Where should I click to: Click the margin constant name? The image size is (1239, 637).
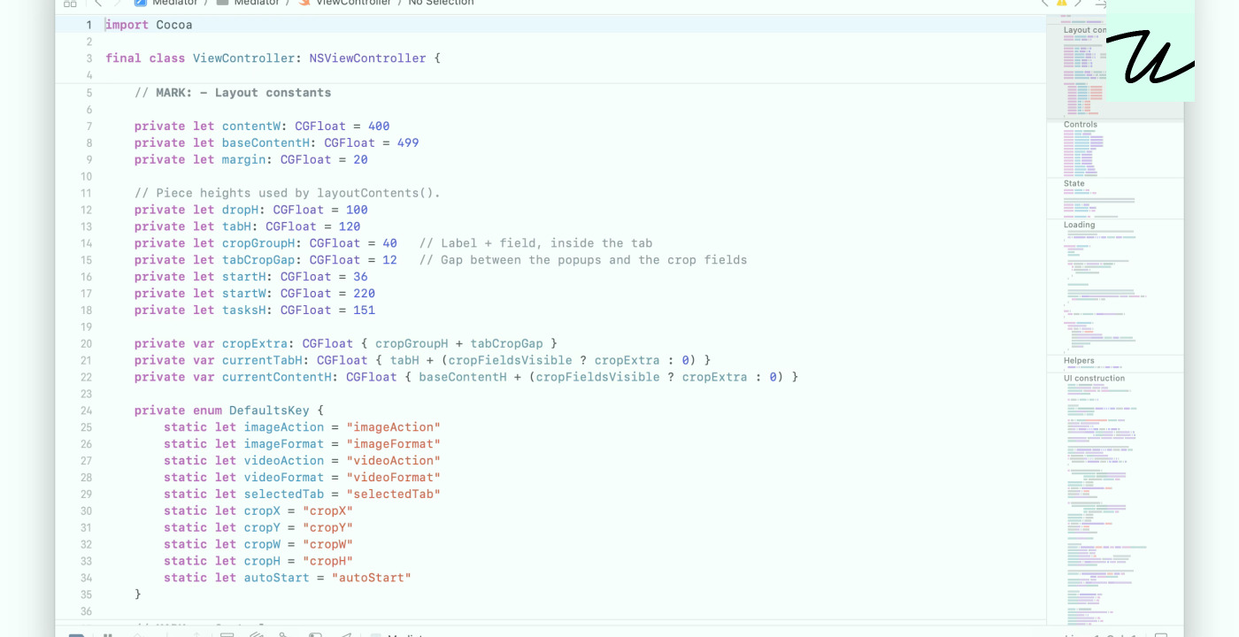[x=244, y=160]
